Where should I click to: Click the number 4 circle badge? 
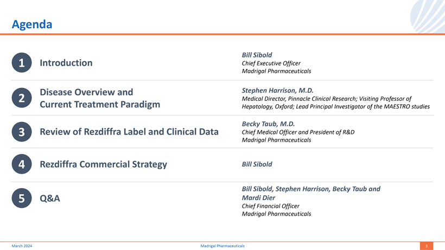[x=21, y=164]
